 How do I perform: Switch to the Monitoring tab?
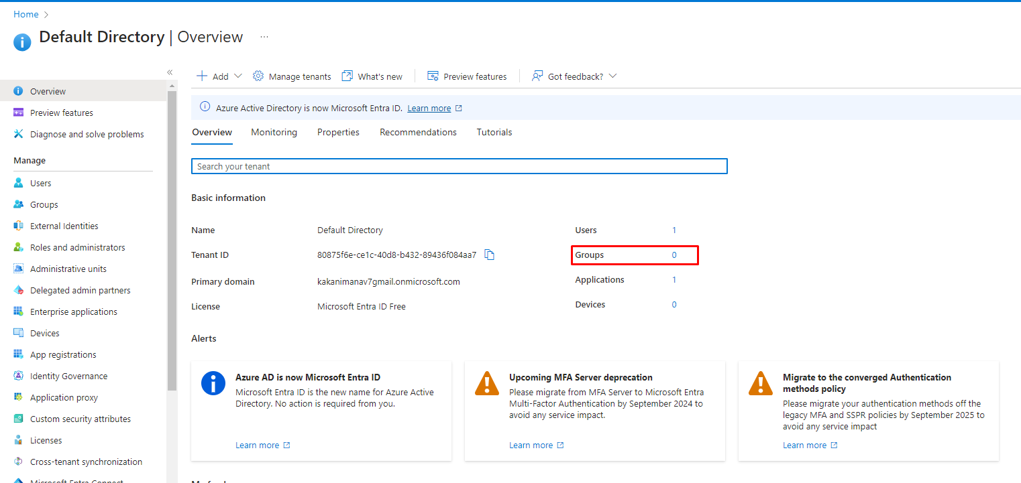[x=274, y=132]
